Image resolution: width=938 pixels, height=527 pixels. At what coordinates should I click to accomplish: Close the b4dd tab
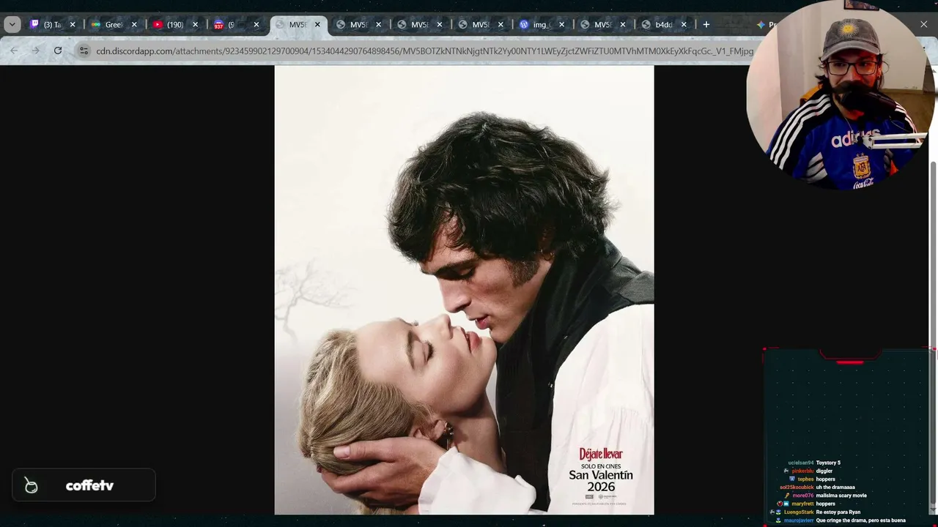[x=684, y=24]
